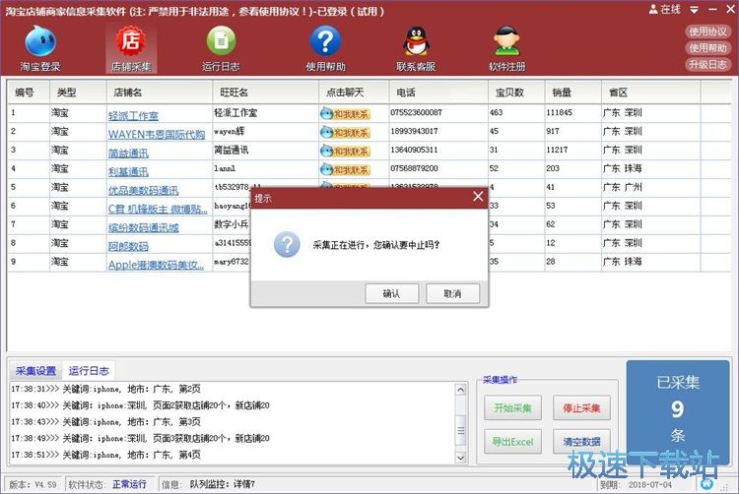This screenshot has height=494, width=739.
Task: Sort by the 店铺名 column header
Action: point(160,93)
